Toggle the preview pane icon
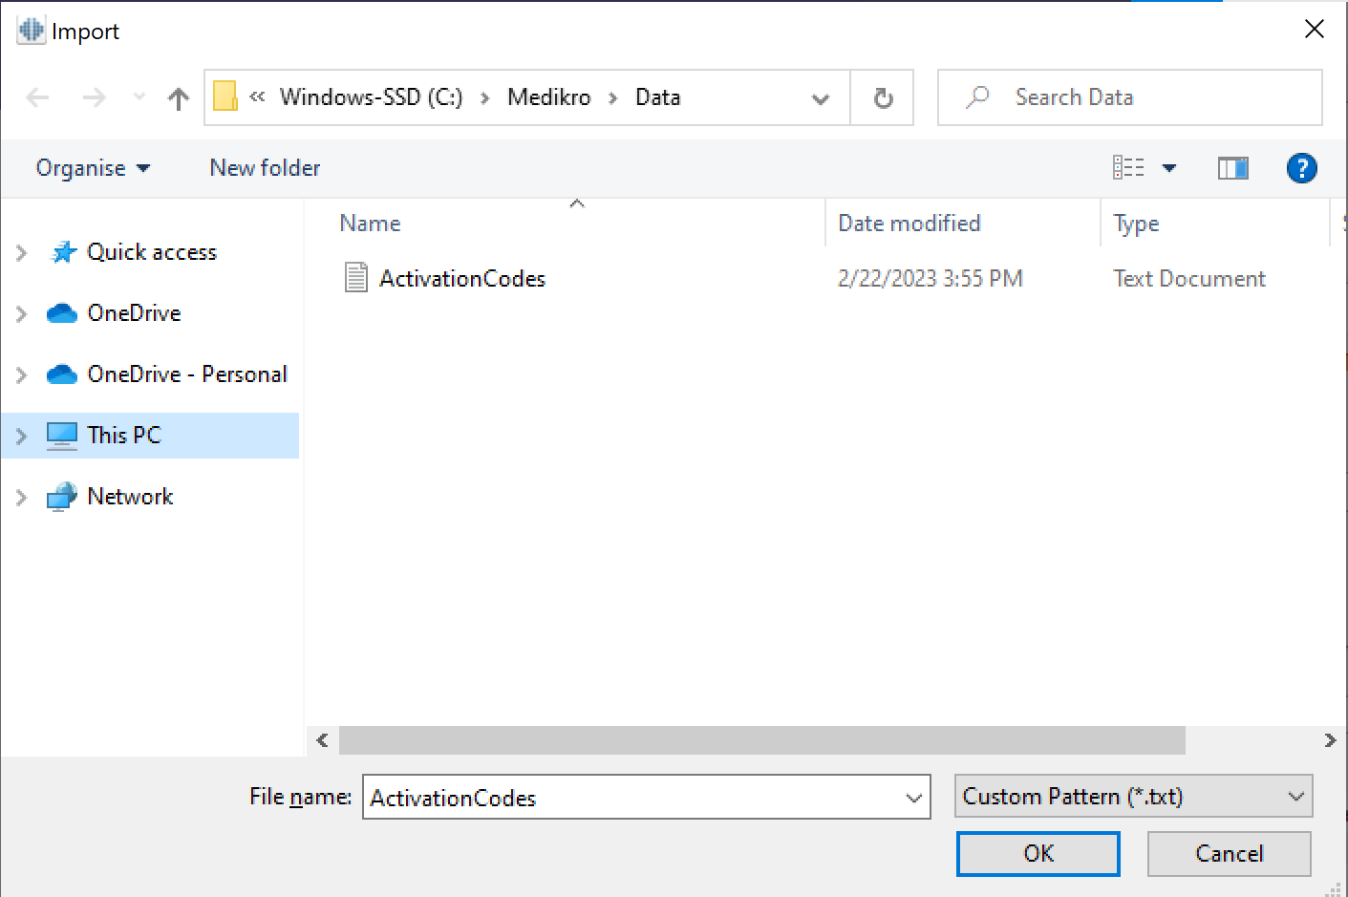Image resolution: width=1348 pixels, height=897 pixels. [x=1232, y=168]
